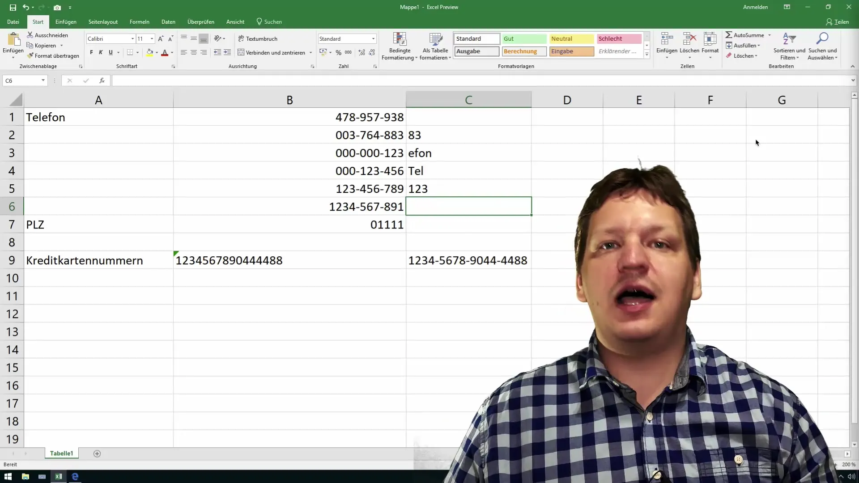This screenshot has width=859, height=483.
Task: Open Überprüfen ribbon menu tab
Action: tap(201, 22)
